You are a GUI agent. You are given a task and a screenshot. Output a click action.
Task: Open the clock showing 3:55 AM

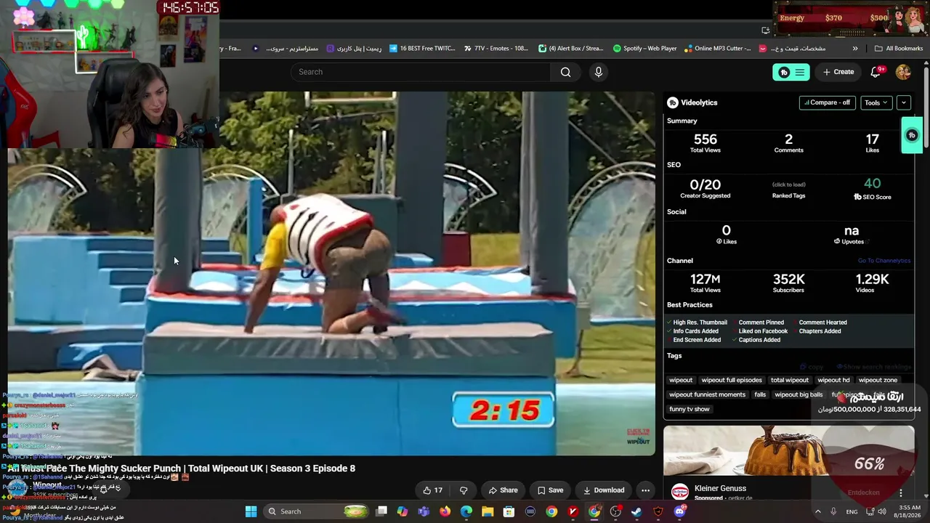tap(908, 511)
